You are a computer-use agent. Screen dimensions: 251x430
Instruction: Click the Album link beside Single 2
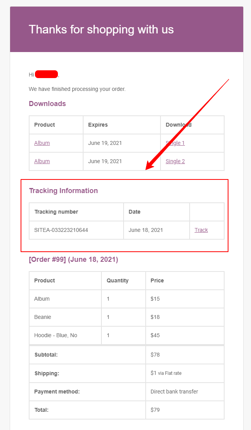(42, 161)
